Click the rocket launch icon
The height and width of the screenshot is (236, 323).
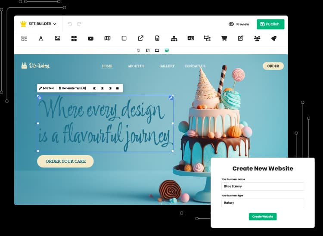(274, 38)
